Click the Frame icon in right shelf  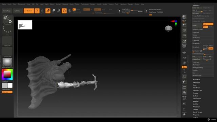[184, 77]
